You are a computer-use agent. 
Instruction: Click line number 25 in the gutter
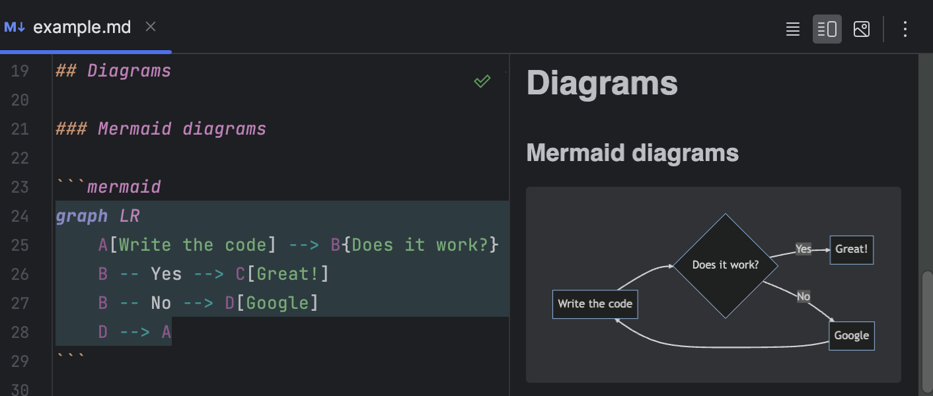pyautogui.click(x=20, y=244)
